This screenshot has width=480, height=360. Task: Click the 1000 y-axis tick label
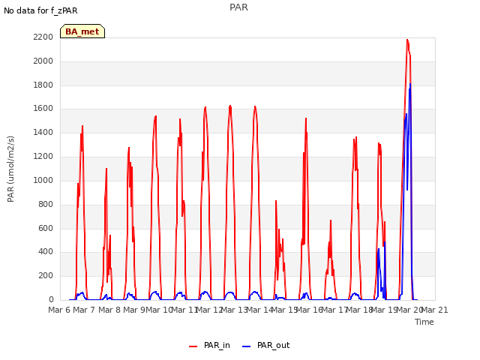point(43,180)
